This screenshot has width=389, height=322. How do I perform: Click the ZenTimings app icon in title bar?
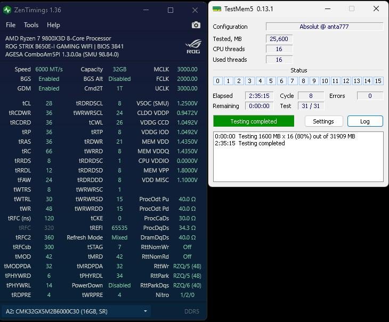point(7,10)
